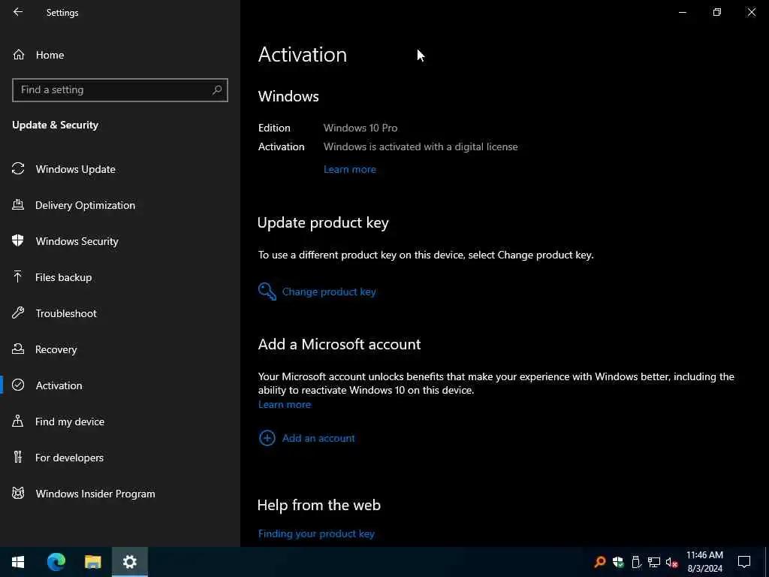Click the search magnifier in Find a setting
The height and width of the screenshot is (577, 769).
217,90
